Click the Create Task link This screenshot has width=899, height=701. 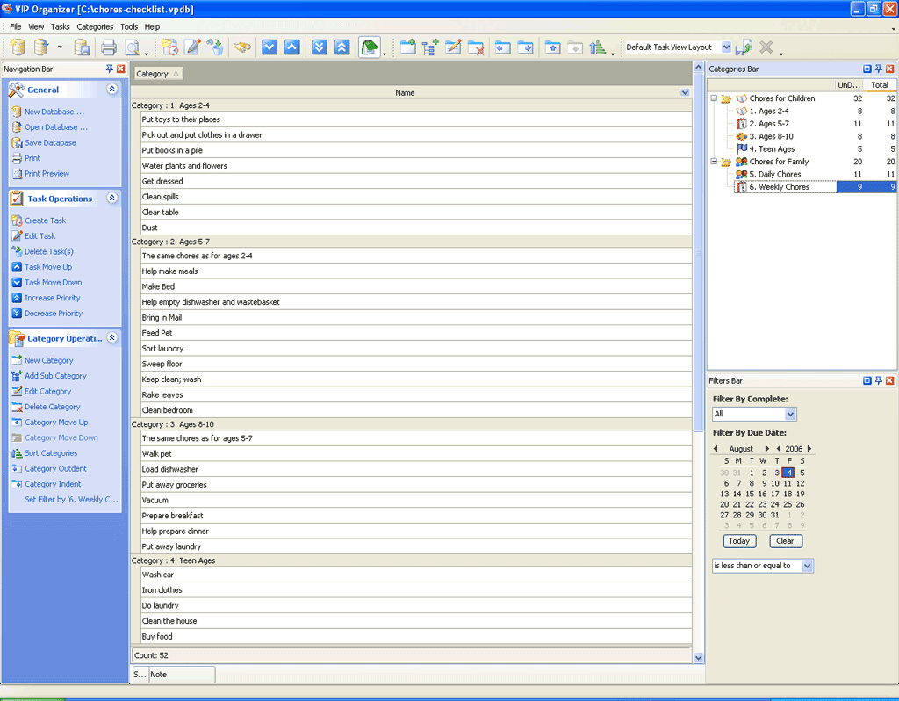[45, 220]
